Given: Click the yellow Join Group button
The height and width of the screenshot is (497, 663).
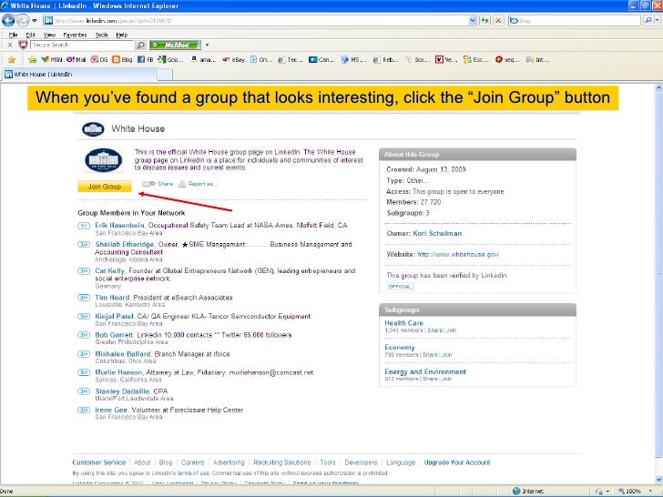Looking at the screenshot, I should click(105, 187).
